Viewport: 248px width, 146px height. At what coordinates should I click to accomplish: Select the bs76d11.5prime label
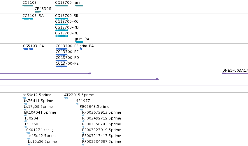pos(38,101)
